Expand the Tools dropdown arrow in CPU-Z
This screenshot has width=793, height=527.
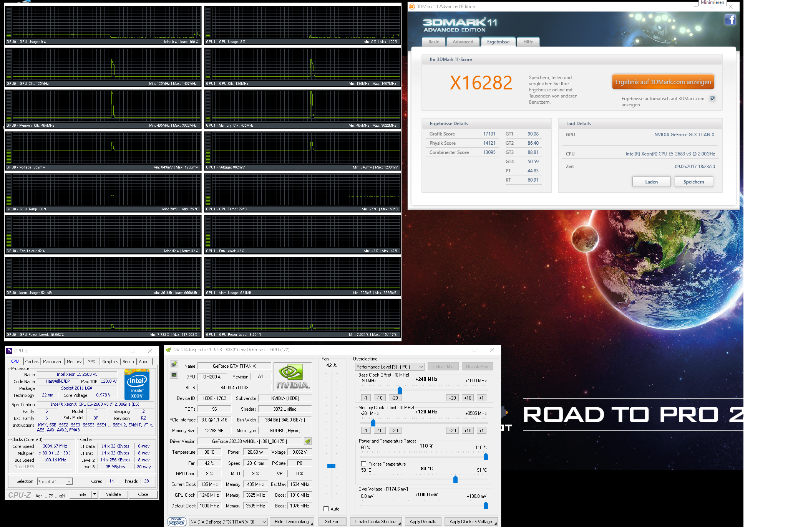(95, 494)
